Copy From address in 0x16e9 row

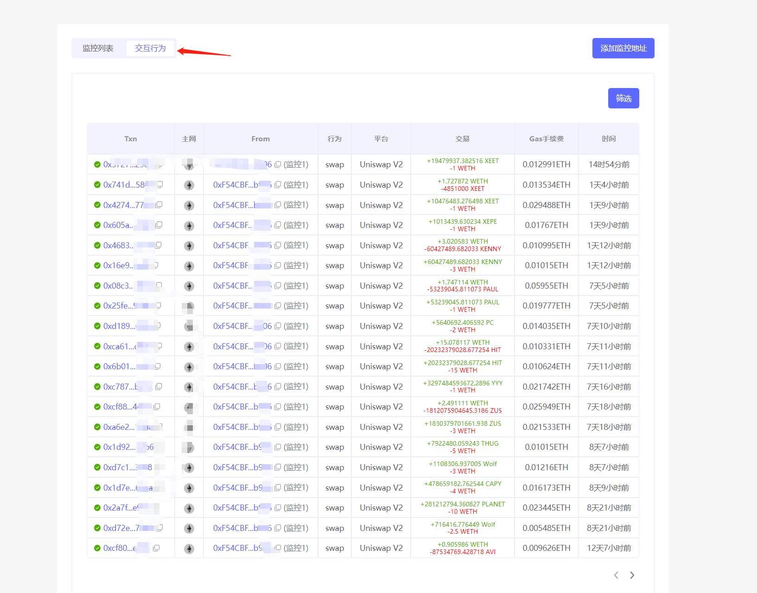coord(278,265)
